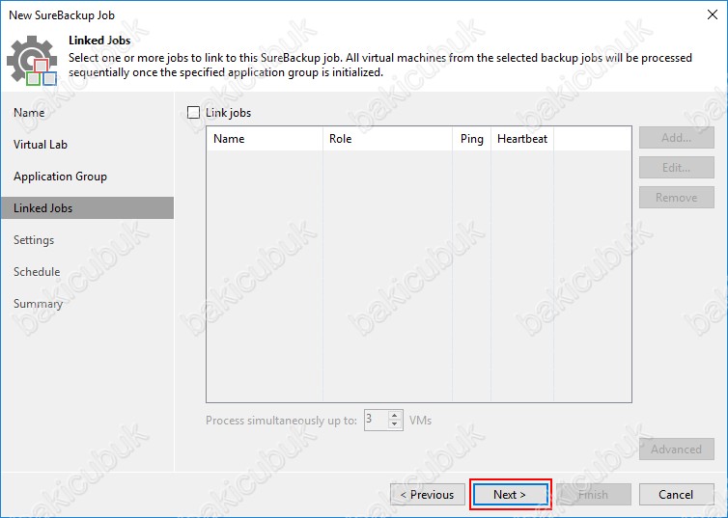
Task: Increase simultaneous VMs with up arrow
Action: 395,416
